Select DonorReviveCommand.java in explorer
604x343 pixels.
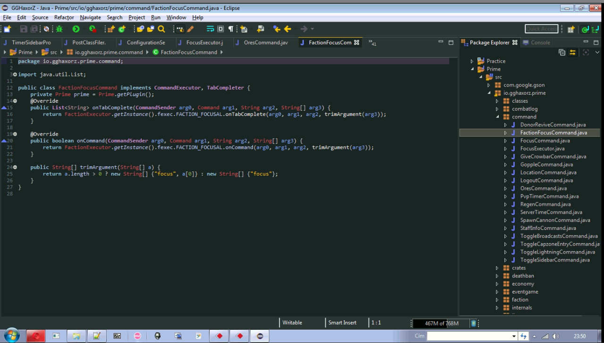[553, 125]
